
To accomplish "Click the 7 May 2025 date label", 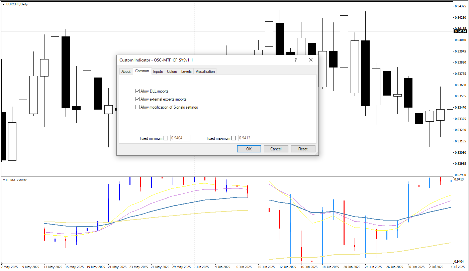I will point(9,267).
